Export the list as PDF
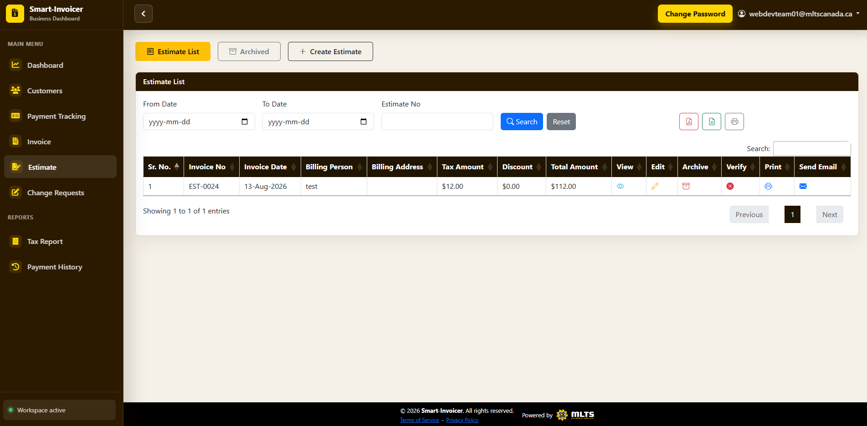The image size is (867, 426). (689, 122)
